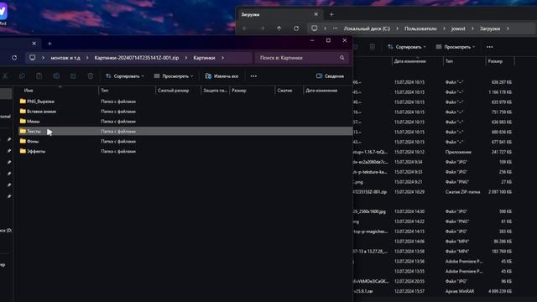Screen dimensions: 537x302
Task: Expand chevron after jowod breadcrumb
Action: pos(472,29)
